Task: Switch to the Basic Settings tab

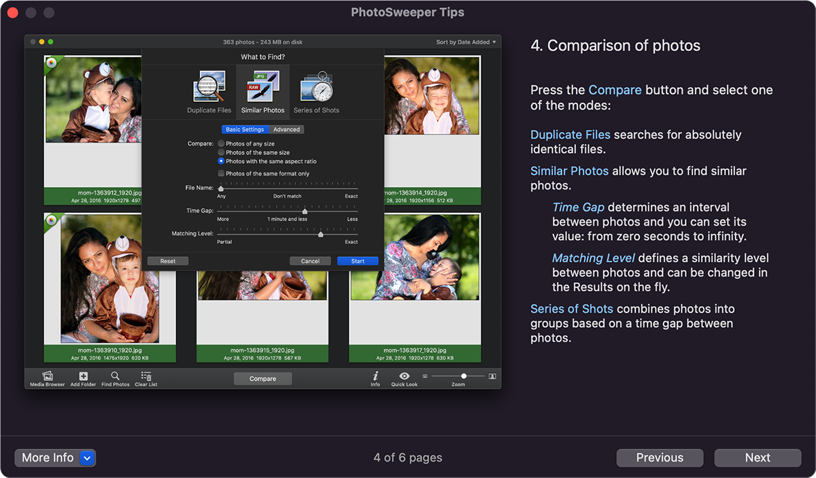Action: pyautogui.click(x=245, y=129)
